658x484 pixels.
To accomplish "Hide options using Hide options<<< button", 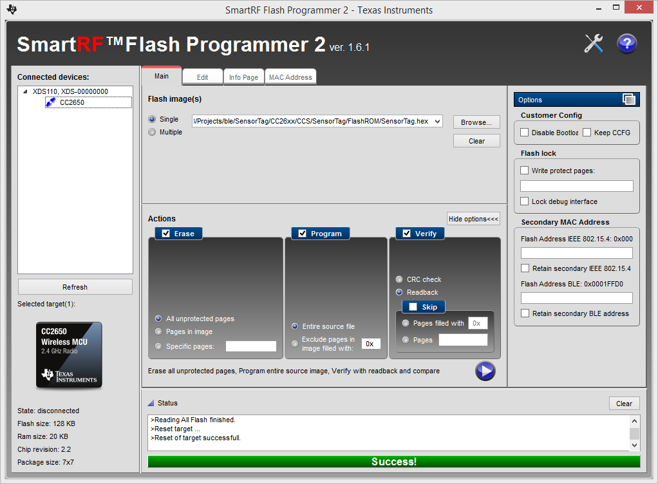I will (x=473, y=219).
